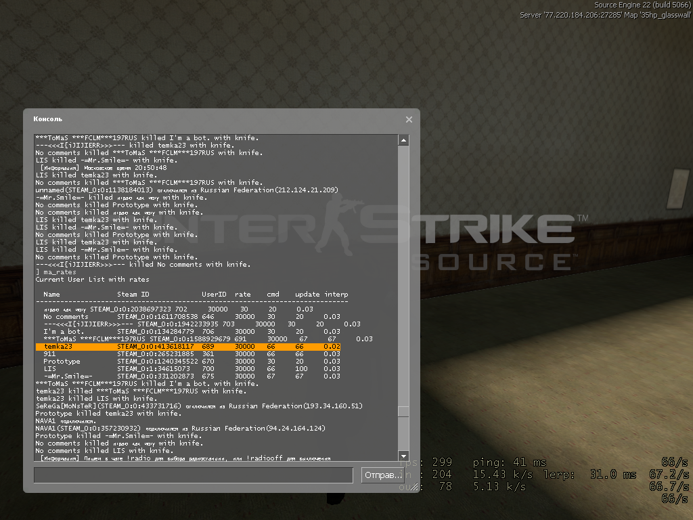
Task: Click the 'lerp: 31.0 ms' net graph value
Action: (x=589, y=475)
